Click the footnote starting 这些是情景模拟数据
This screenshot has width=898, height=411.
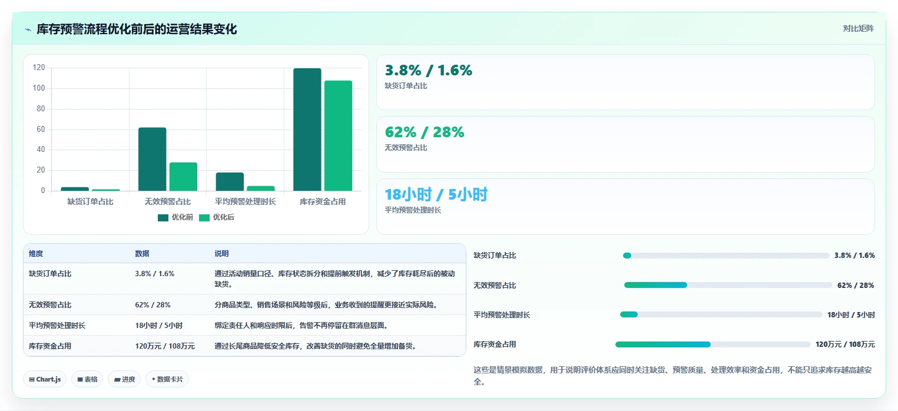[x=673, y=376]
